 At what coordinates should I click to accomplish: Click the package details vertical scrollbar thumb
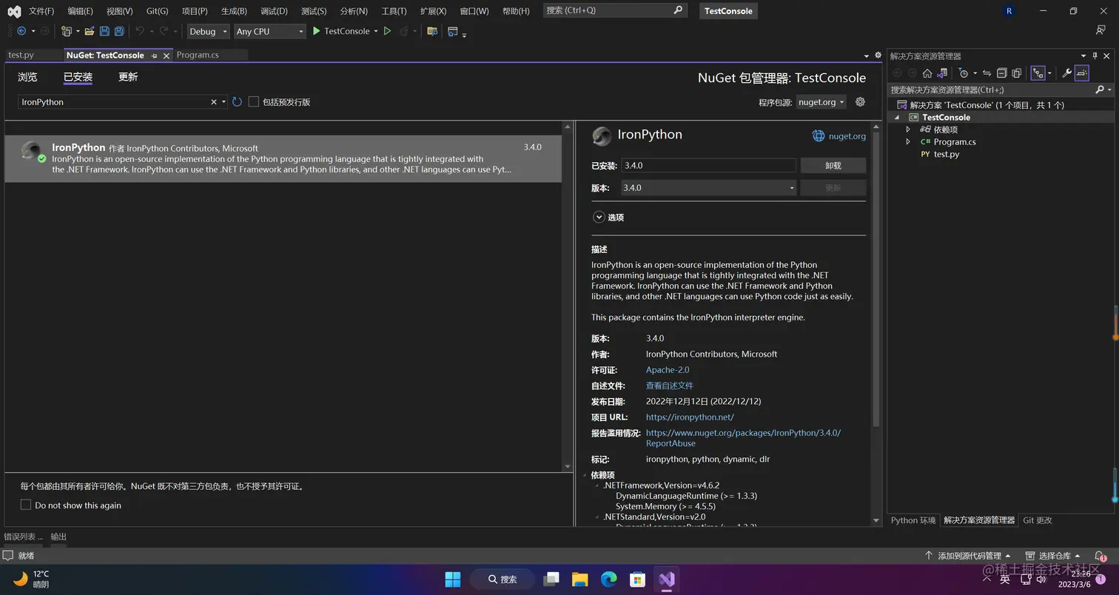876,278
